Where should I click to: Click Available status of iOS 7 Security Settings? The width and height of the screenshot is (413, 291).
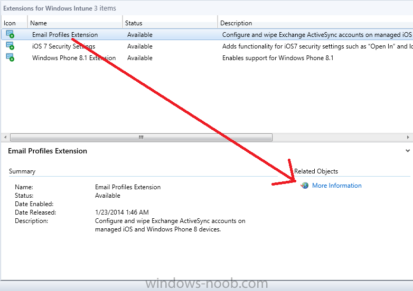(139, 46)
